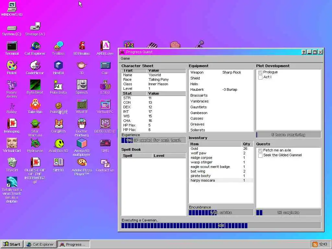Switch to Cat Explorer taskbar button
332x249 pixels.
40,244
